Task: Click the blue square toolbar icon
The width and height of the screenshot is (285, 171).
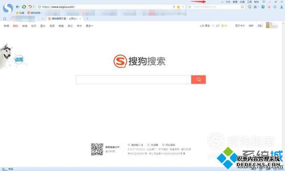Action: click(x=263, y=7)
